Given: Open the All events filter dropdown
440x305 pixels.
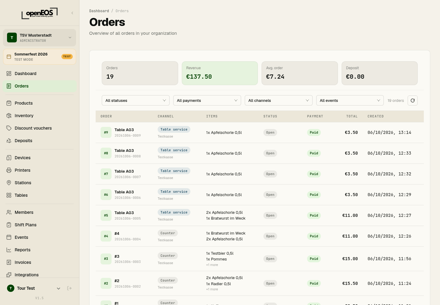Looking at the screenshot, I should click(350, 100).
